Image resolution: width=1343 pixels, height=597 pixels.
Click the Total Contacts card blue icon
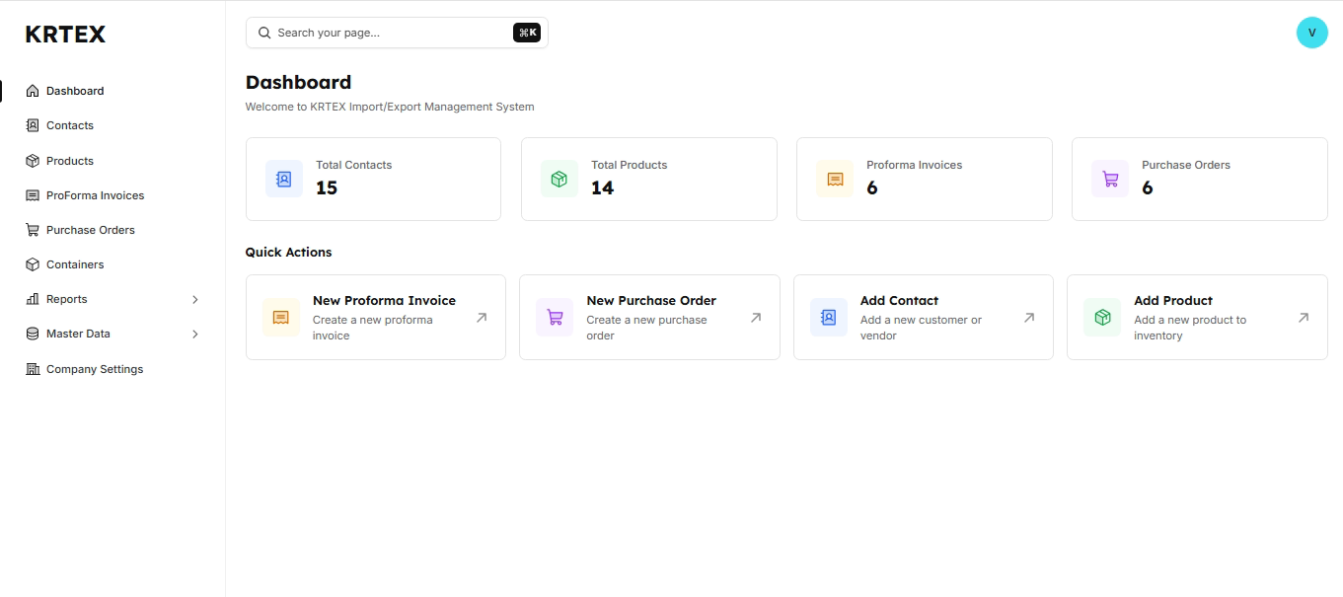(284, 179)
